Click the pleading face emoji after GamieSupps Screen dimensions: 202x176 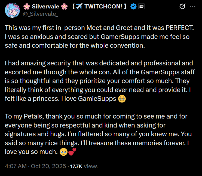click(122, 99)
